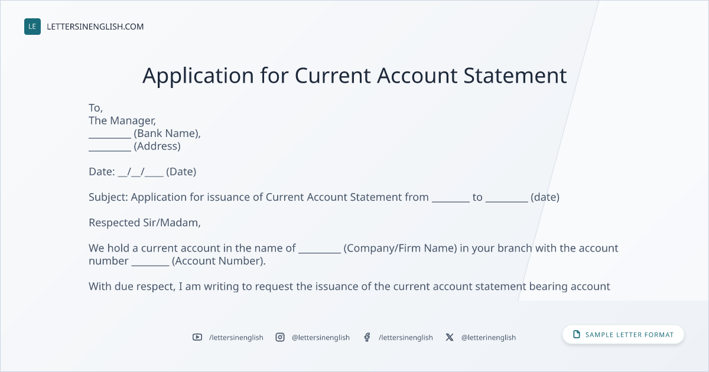The height and width of the screenshot is (372, 709).
Task: Click the LE logo badge
Action: click(32, 27)
